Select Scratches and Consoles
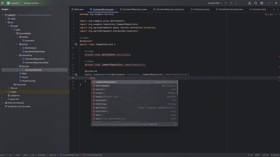280x157 pixels. [x=17, y=106]
